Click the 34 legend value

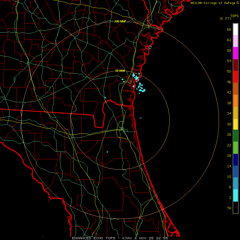(229, 114)
